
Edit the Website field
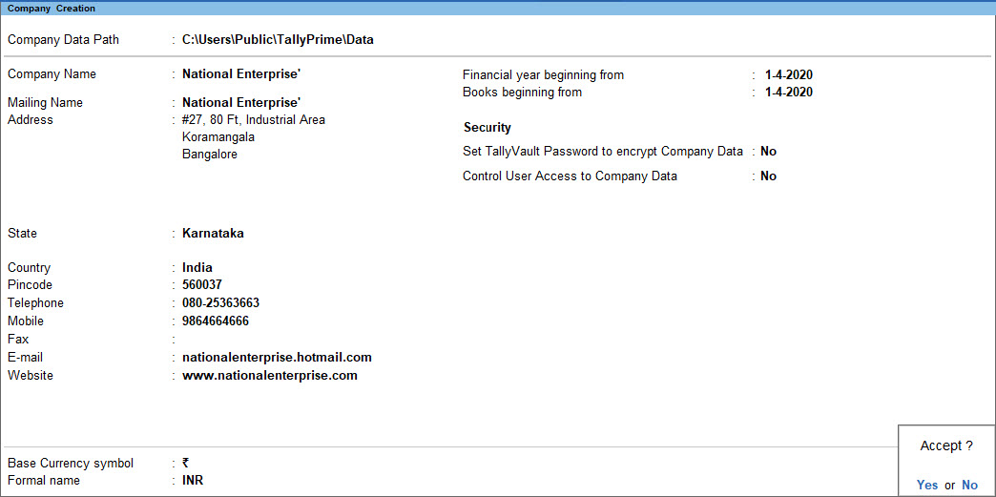point(270,376)
